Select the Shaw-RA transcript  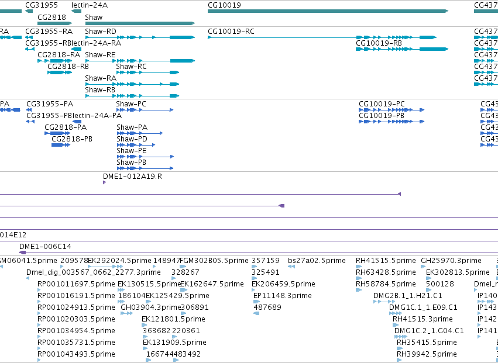pyautogui.click(x=132, y=84)
